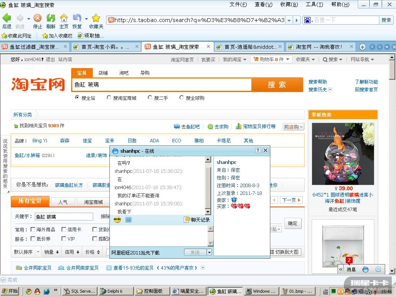396x297 pixels.
Task: Open the Wangwang icon in message bar
Action: tap(365, 270)
